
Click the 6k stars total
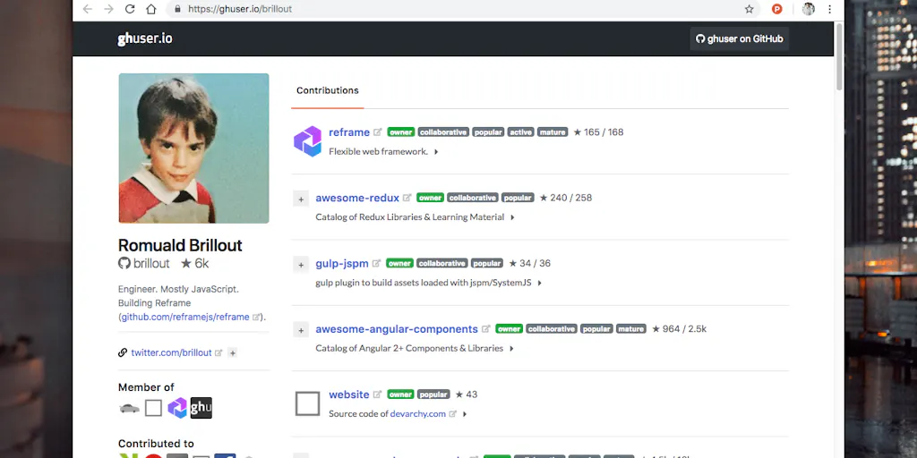[194, 264]
